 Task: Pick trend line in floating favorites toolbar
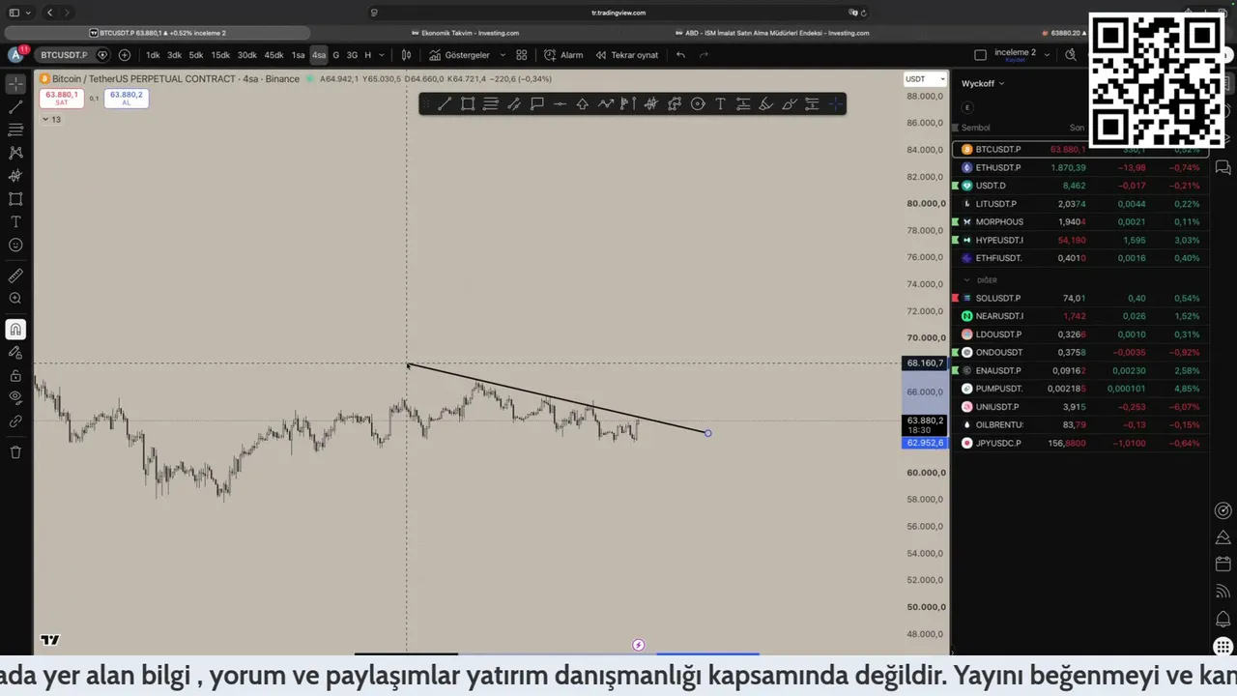445,104
